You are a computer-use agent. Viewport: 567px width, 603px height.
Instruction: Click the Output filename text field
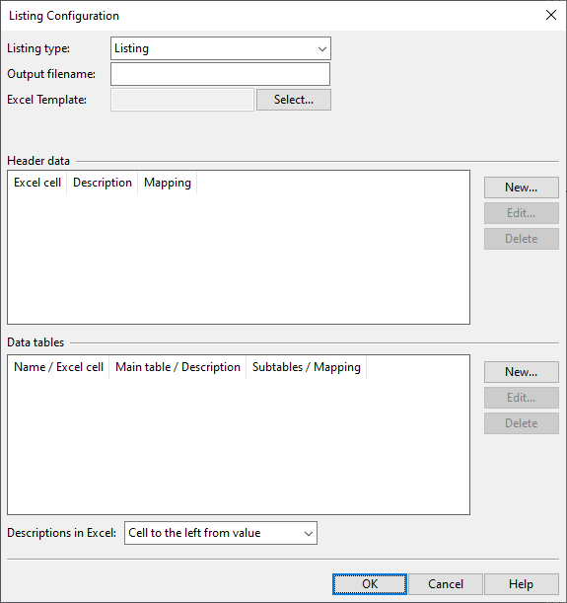(x=220, y=74)
